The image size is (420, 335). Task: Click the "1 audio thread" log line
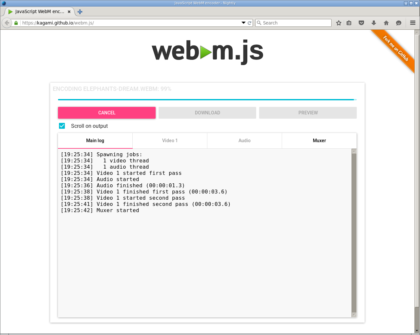tap(105, 167)
